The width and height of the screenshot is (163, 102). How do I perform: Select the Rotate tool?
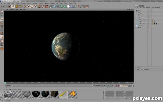coord(20,7)
